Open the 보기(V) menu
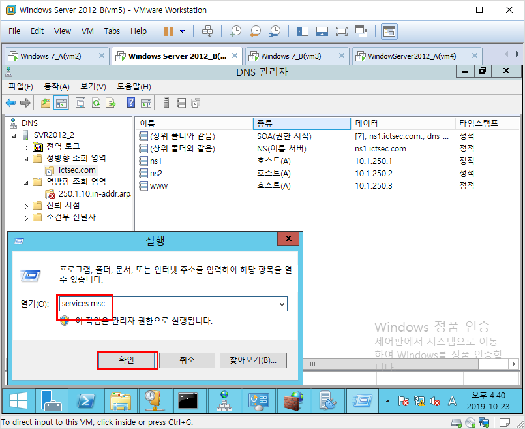525x429 pixels. tap(93, 87)
